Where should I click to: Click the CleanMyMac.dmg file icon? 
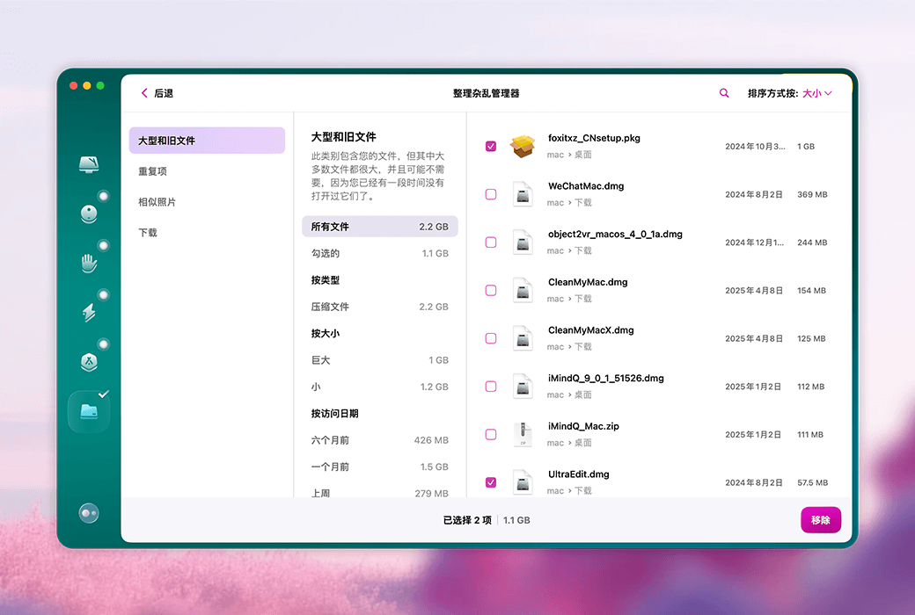click(523, 290)
